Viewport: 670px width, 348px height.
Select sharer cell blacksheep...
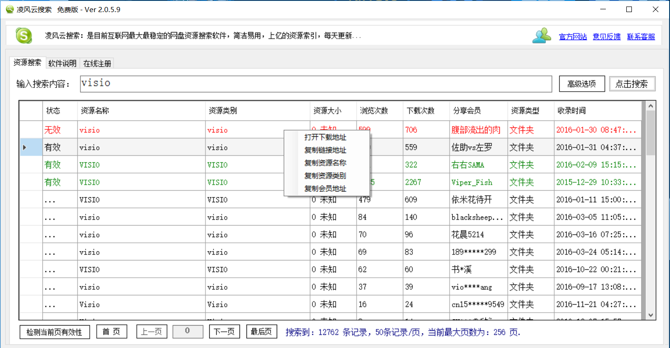tap(478, 217)
